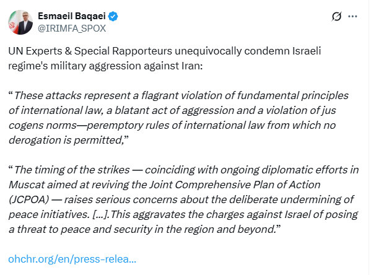Click 'a threat to peace and security' line
The width and height of the screenshot is (371, 275).
click(144, 229)
